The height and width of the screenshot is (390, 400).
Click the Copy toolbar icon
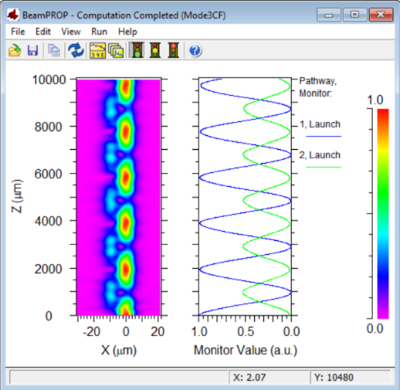pos(54,51)
